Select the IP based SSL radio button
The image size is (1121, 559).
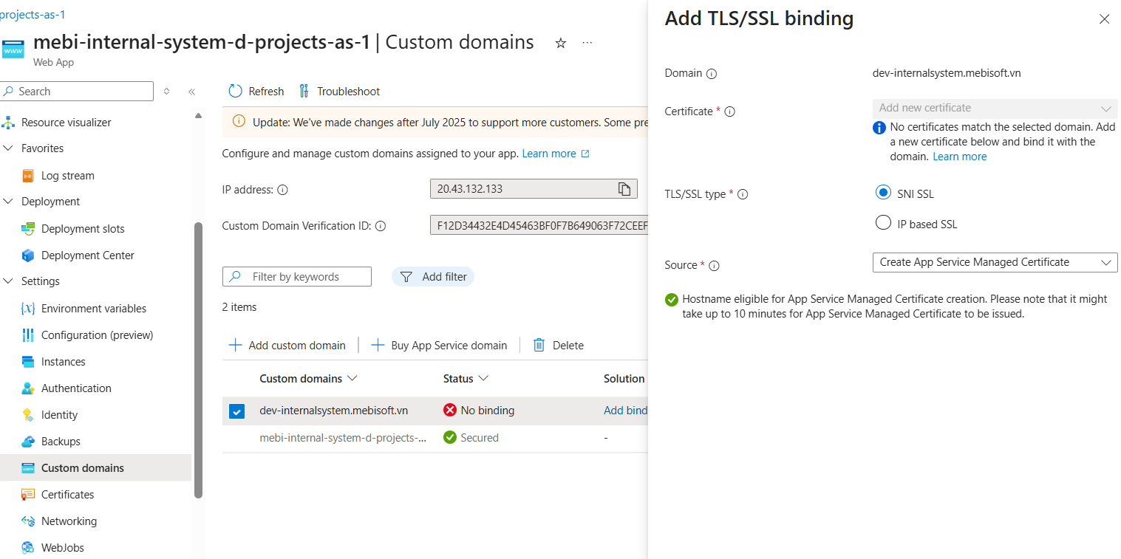point(883,223)
